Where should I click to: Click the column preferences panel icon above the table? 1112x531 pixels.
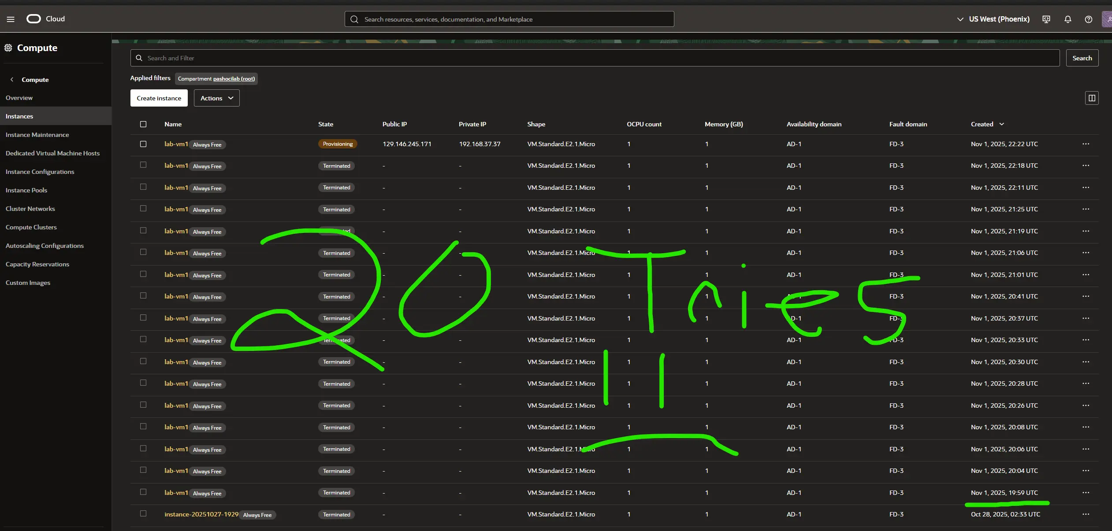[x=1092, y=98]
